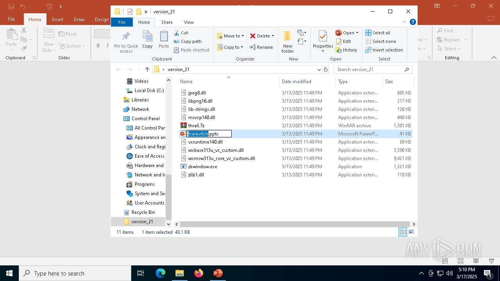
Task: Switch to large icons view button
Action: (x=411, y=232)
